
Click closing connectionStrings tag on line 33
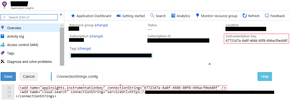click(36, 96)
